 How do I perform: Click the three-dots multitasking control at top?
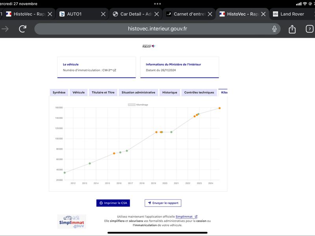coord(157,4)
